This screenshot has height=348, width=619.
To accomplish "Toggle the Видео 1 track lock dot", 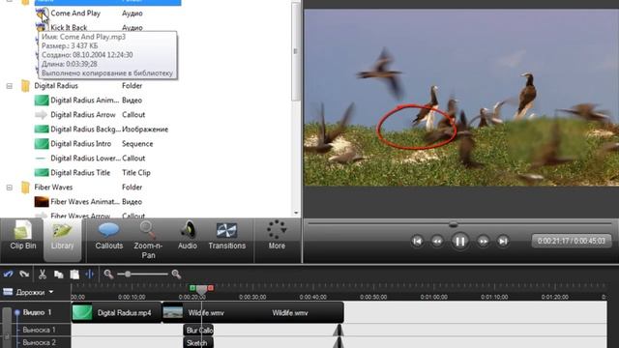I will point(17,312).
